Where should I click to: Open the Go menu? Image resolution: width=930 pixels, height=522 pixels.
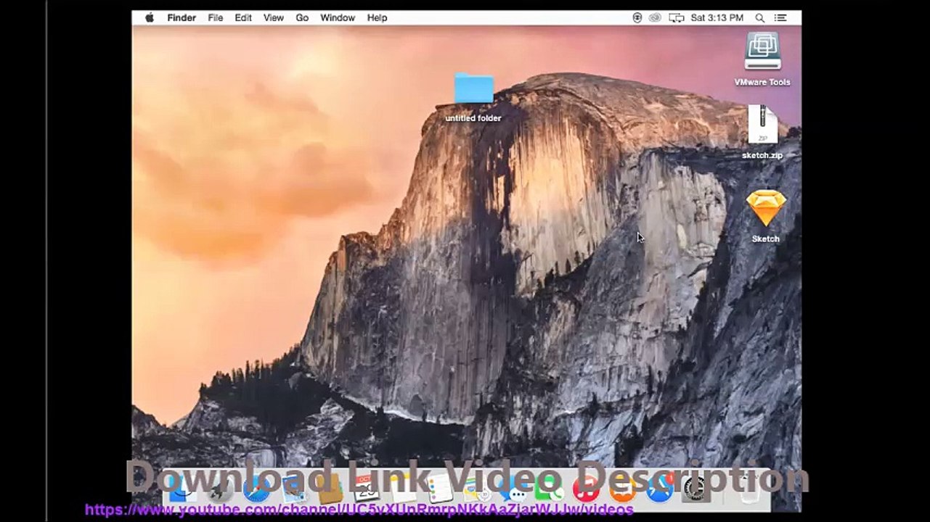(x=302, y=17)
